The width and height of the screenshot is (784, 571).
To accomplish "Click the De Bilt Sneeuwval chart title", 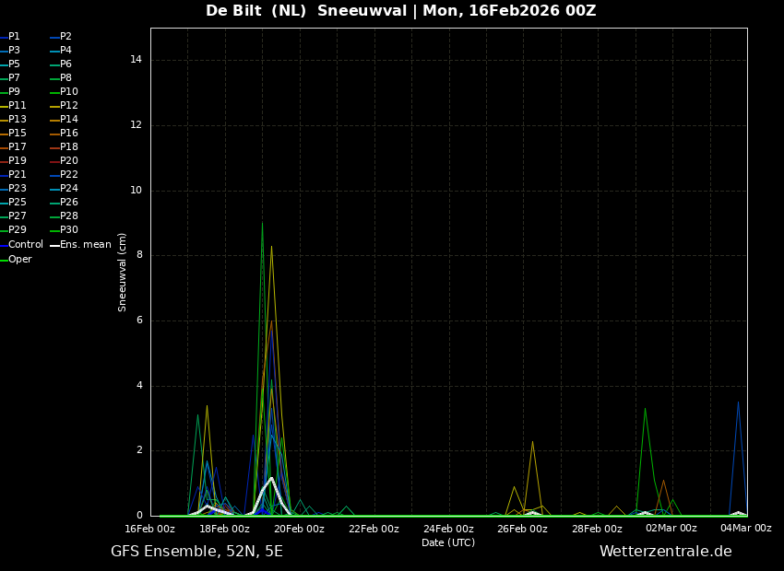I will click(400, 11).
